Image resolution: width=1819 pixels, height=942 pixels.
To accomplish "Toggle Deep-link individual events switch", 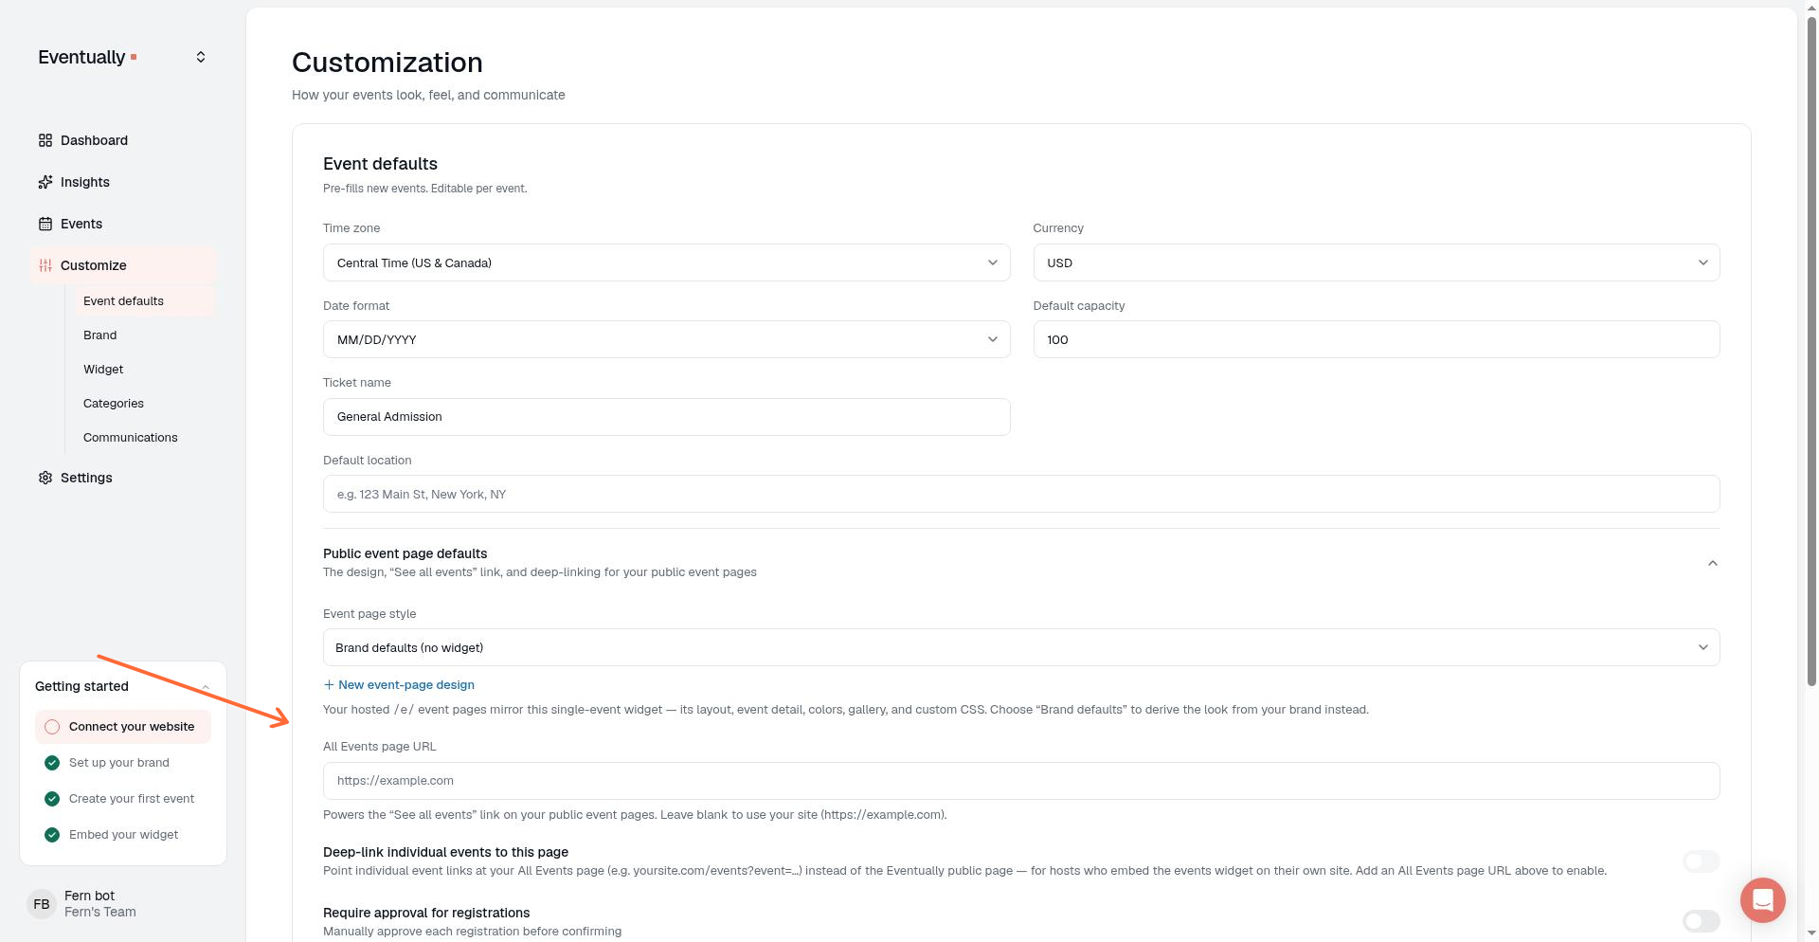I will coord(1701,861).
